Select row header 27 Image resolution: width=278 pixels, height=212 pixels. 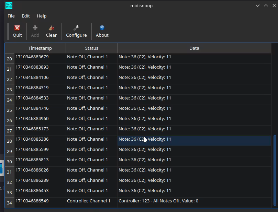click(9, 131)
